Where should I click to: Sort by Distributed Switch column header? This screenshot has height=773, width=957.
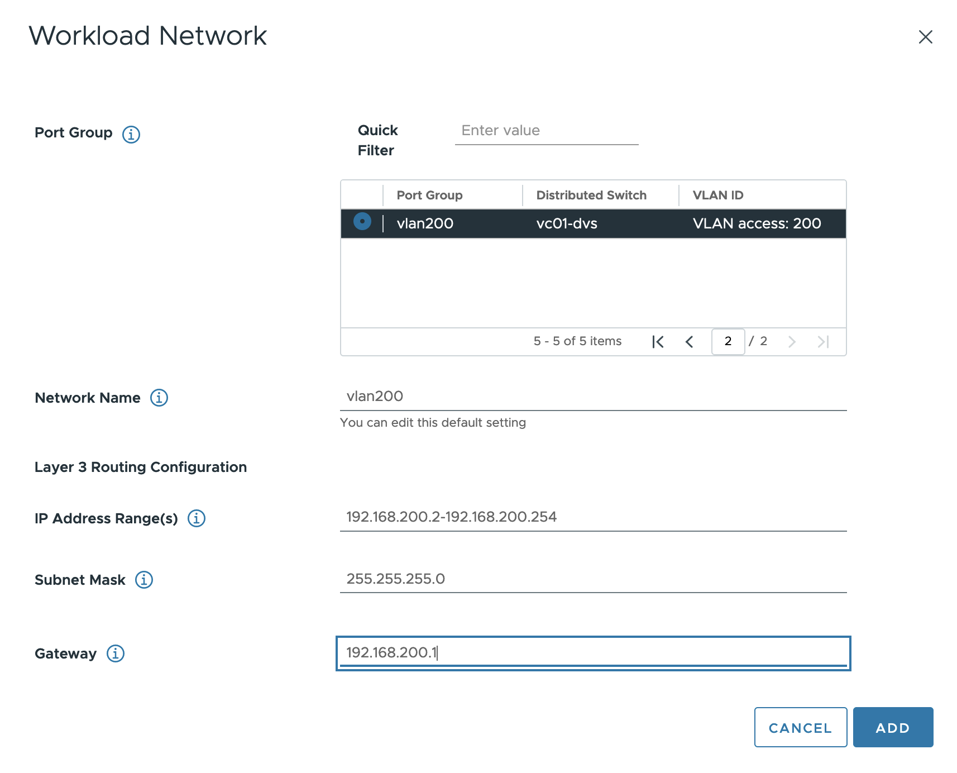coord(591,195)
